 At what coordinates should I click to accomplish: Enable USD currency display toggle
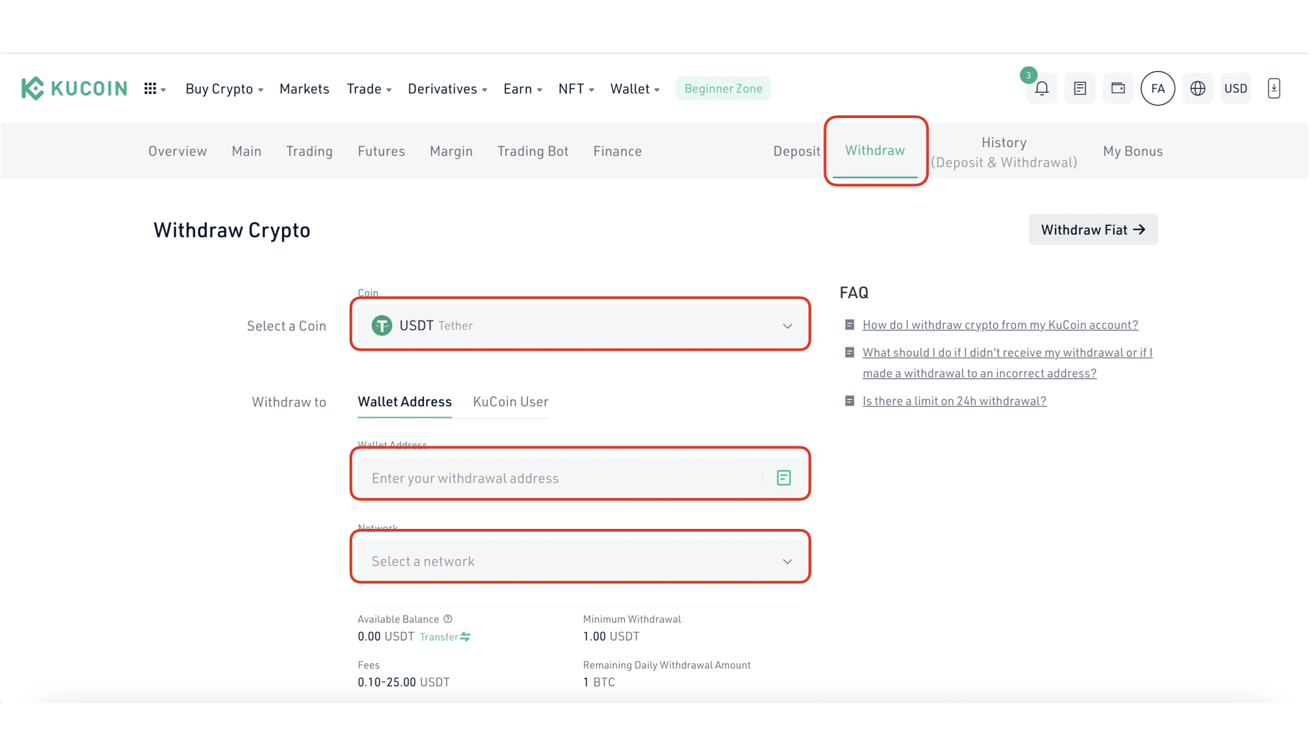[1235, 88]
